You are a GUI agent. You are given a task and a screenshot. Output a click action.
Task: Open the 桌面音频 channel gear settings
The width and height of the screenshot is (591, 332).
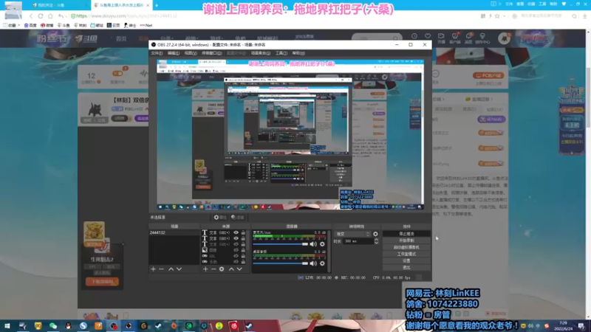pyautogui.click(x=322, y=263)
